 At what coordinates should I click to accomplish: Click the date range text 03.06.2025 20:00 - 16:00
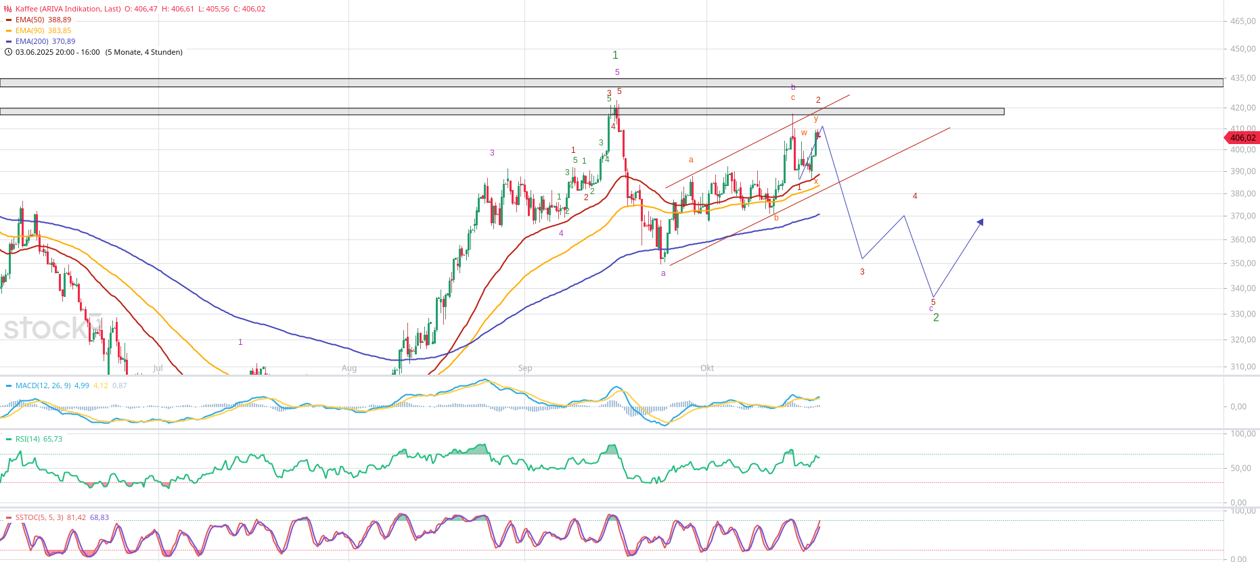[58, 52]
